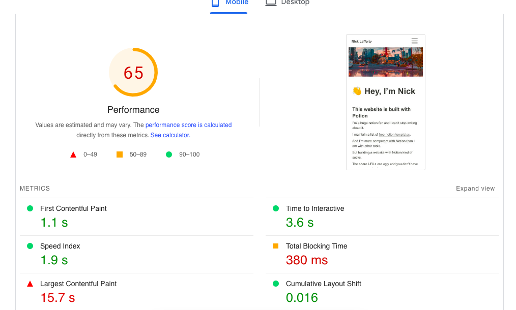Screen dimensions: 516x310
Task: Open the hamburger menu in the site preview
Action: pos(414,41)
